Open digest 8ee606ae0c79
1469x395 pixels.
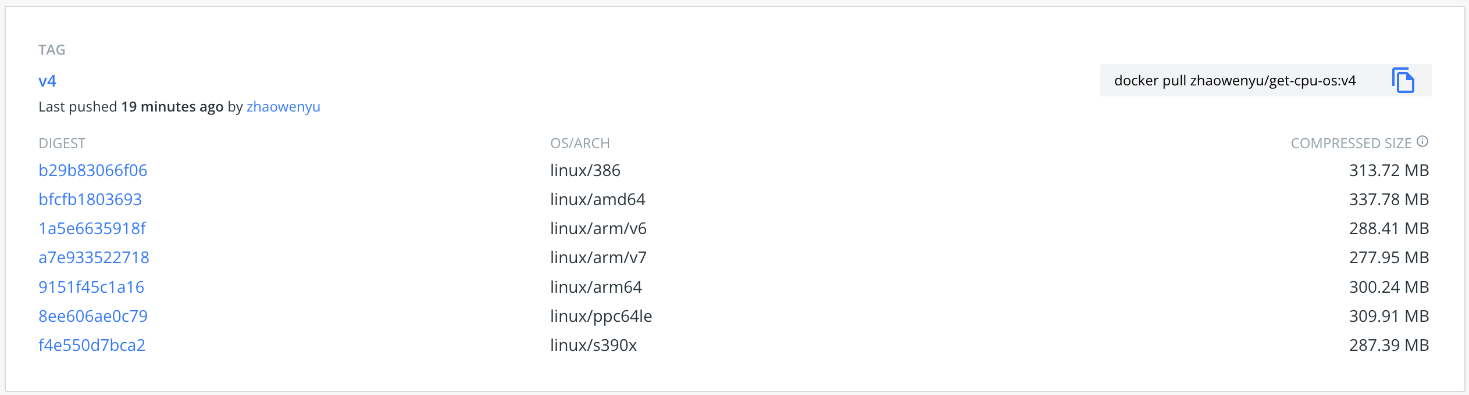[93, 315]
